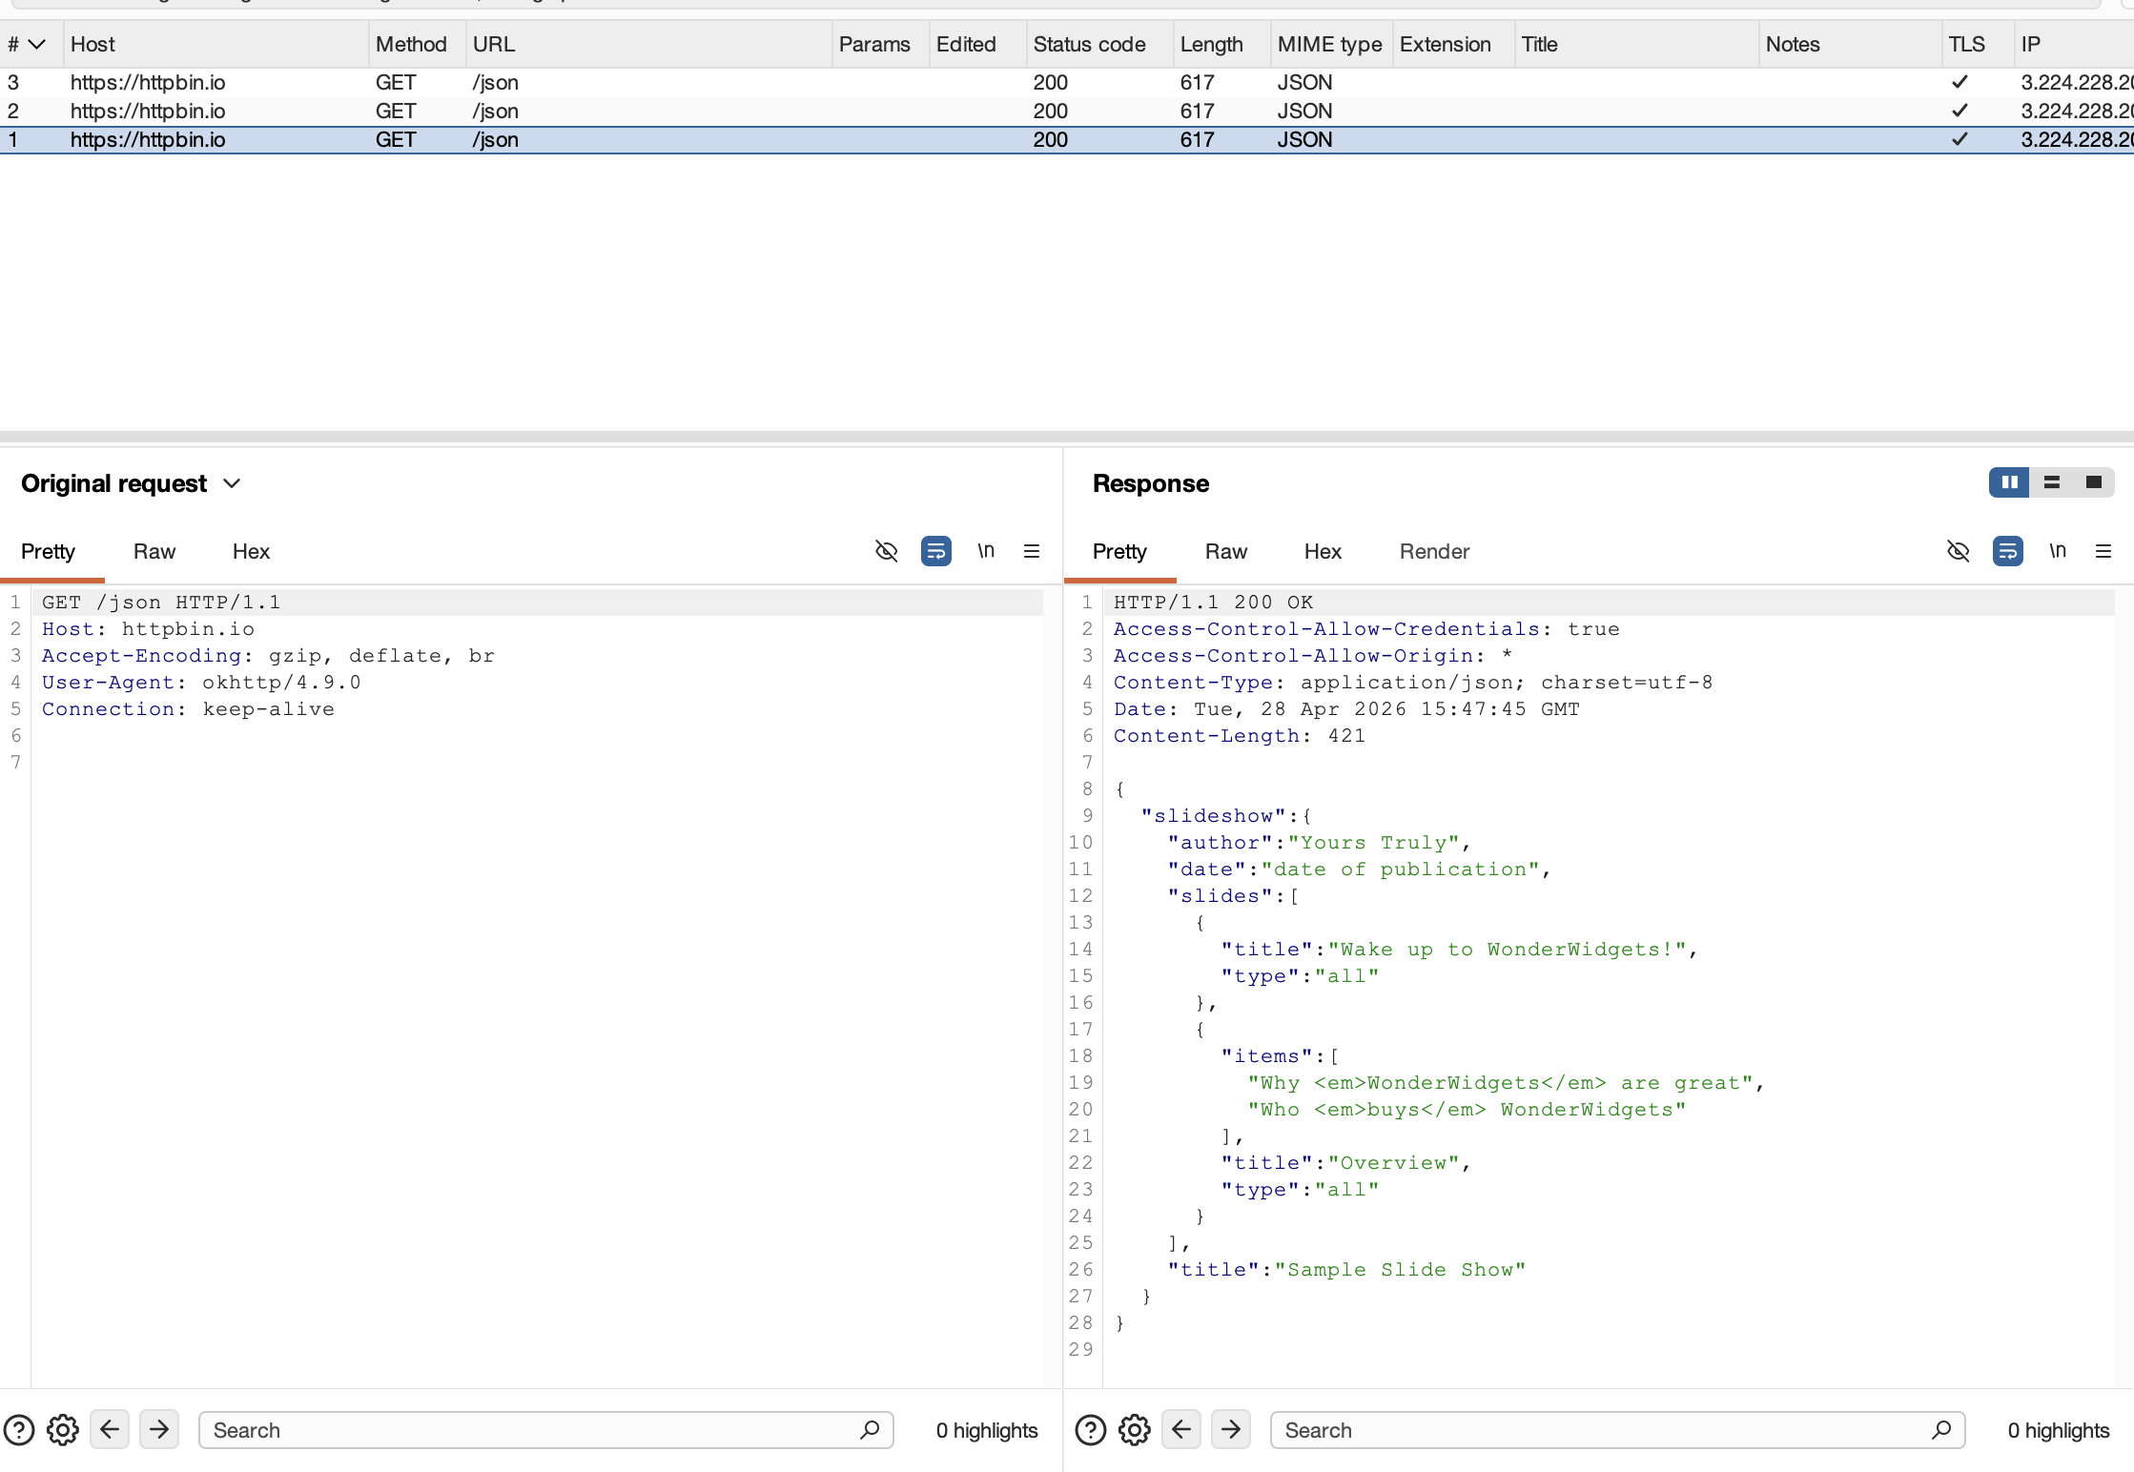Switch to combined single-pane layout view
Viewport: 2134px width, 1472px height.
2093,482
